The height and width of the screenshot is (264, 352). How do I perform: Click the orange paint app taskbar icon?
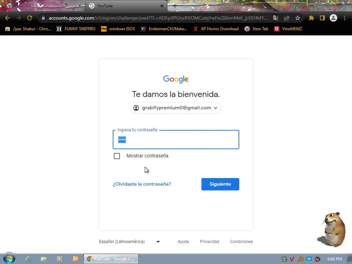[x=75, y=259]
